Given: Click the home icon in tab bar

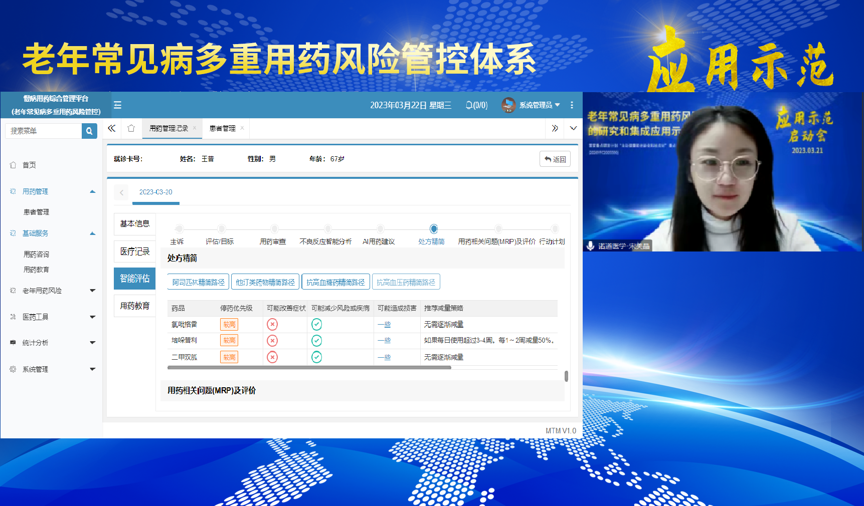Looking at the screenshot, I should pos(131,128).
